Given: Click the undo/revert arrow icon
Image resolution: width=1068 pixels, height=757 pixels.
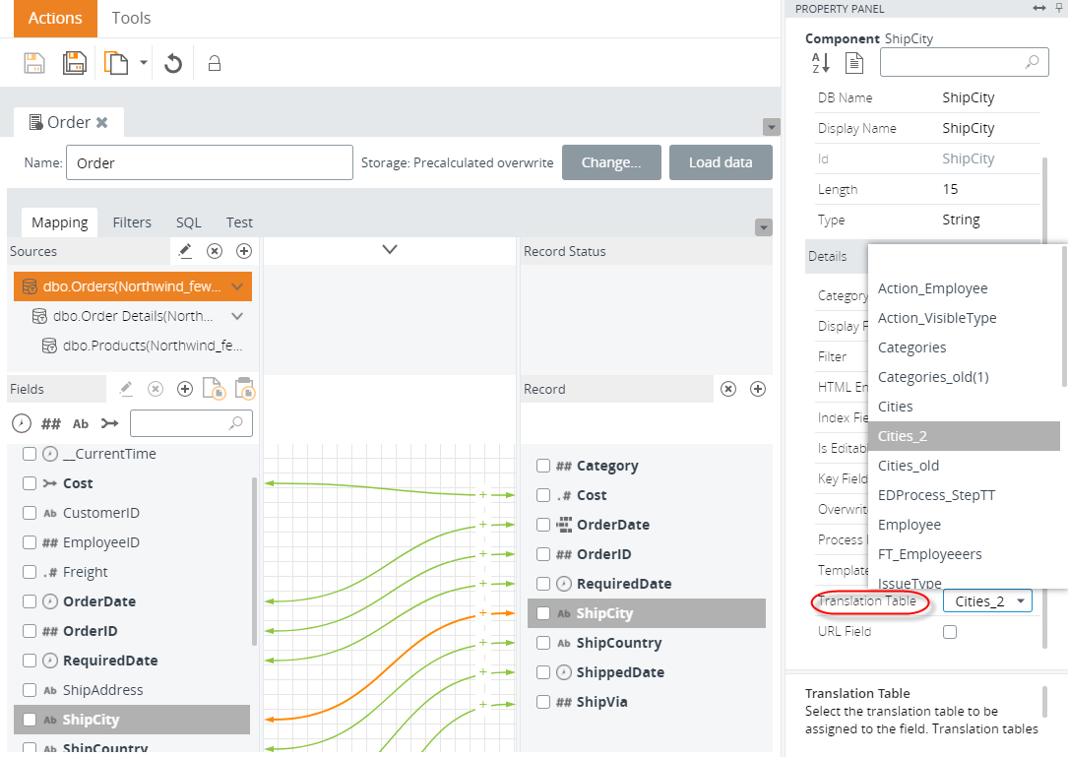Looking at the screenshot, I should tap(173, 64).
